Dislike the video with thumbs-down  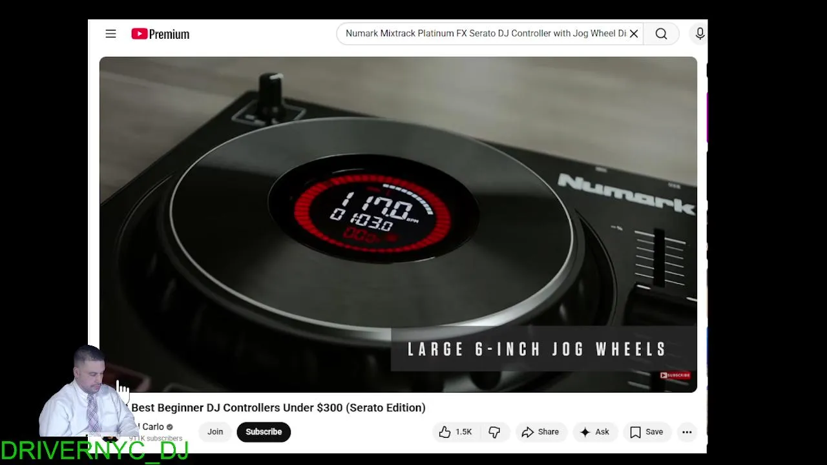coord(494,432)
